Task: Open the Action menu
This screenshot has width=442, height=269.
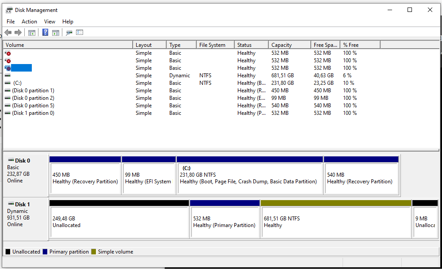Action: click(x=29, y=22)
